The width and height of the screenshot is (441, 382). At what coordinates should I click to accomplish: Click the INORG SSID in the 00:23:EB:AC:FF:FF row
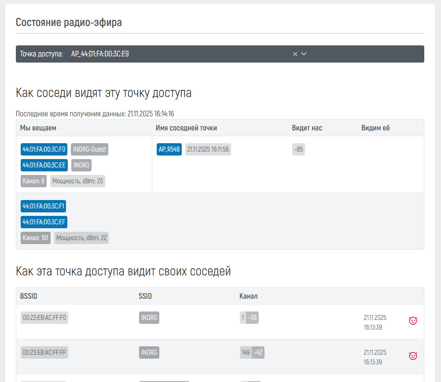point(149,352)
